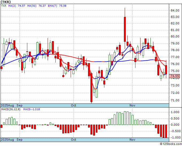The height and width of the screenshot is (146, 182).
Task: Click the MACD(26,12,9) indicator label
Action: 11,109
